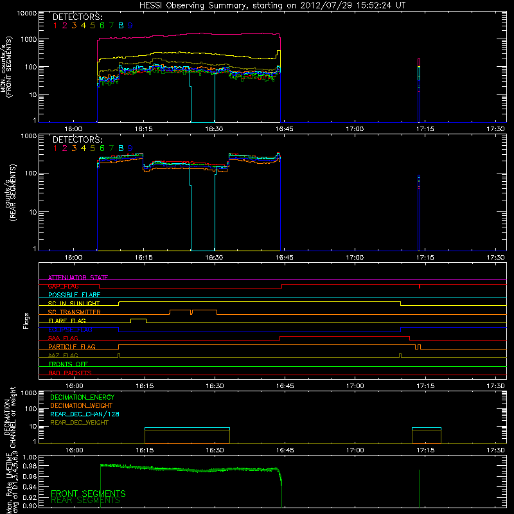Click the 16:15 tick below front segments plot
The image size is (514, 514).
point(143,129)
